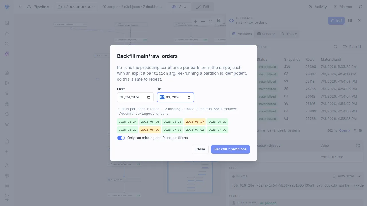Viewport: 367px width, 206px height.
Task: Toggle Only run missing and failed partitions
Action: pos(121,138)
